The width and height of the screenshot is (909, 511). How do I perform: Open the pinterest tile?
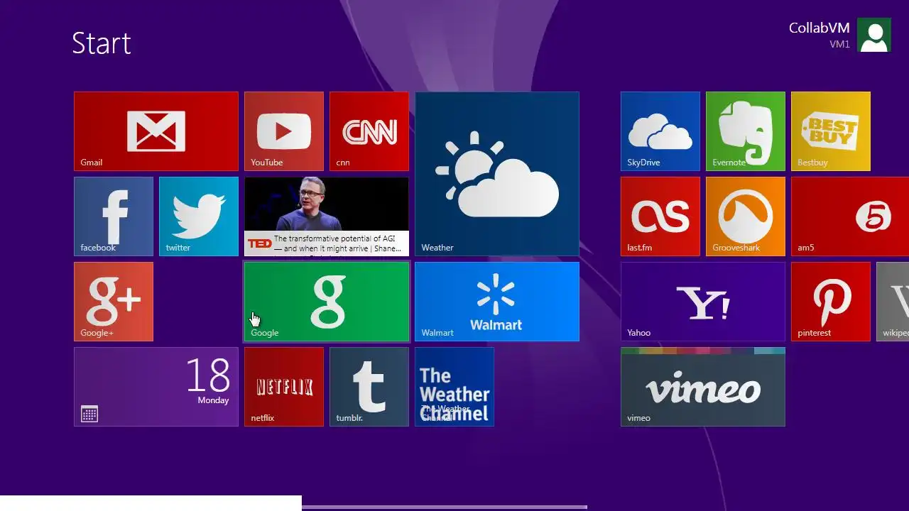831,302
